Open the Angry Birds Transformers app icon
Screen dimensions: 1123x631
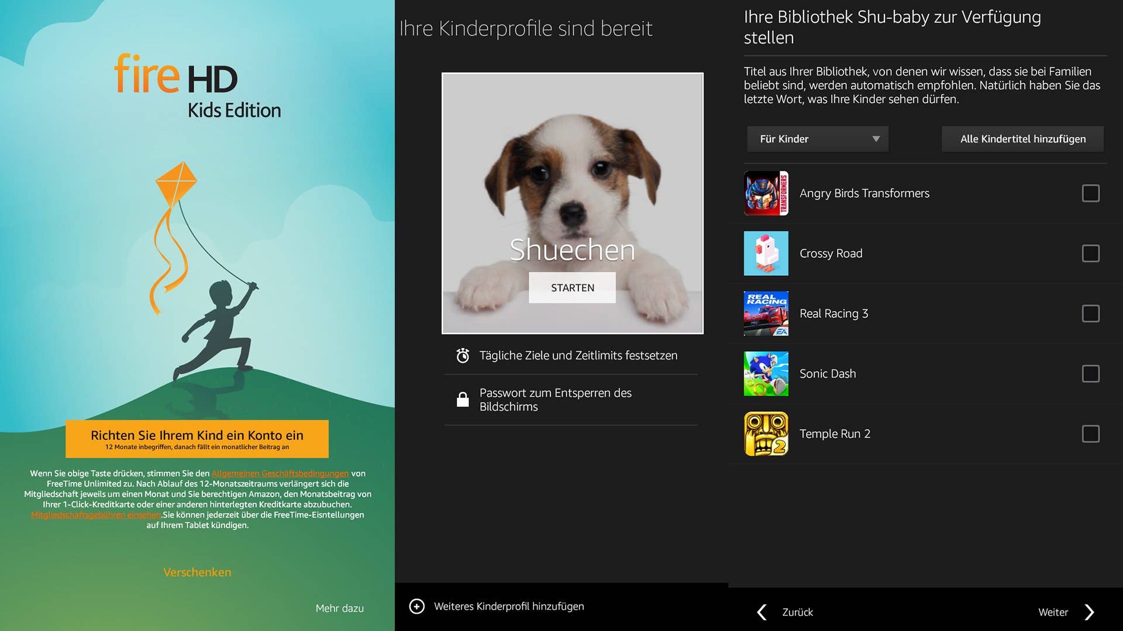pyautogui.click(x=765, y=193)
